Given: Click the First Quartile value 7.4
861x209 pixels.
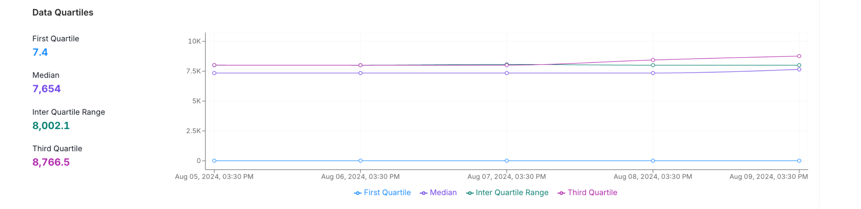Looking at the screenshot, I should 40,52.
